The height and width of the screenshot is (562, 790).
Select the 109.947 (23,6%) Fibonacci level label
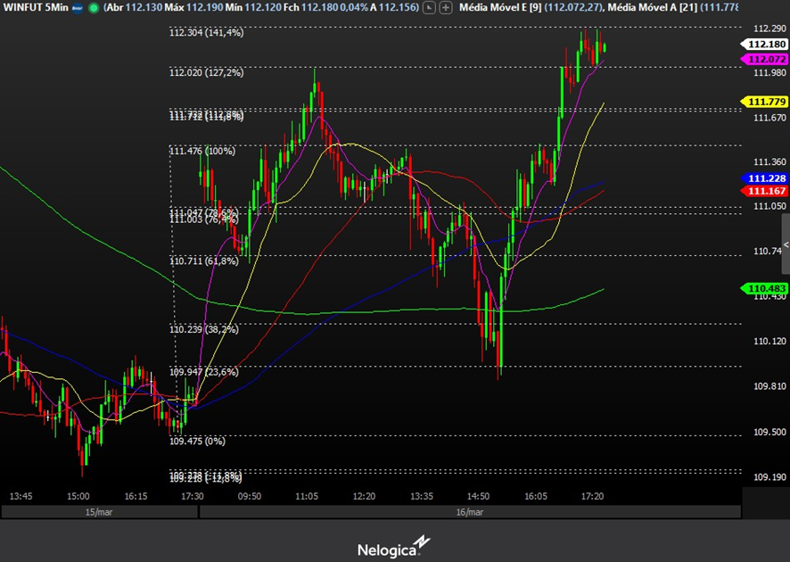204,372
